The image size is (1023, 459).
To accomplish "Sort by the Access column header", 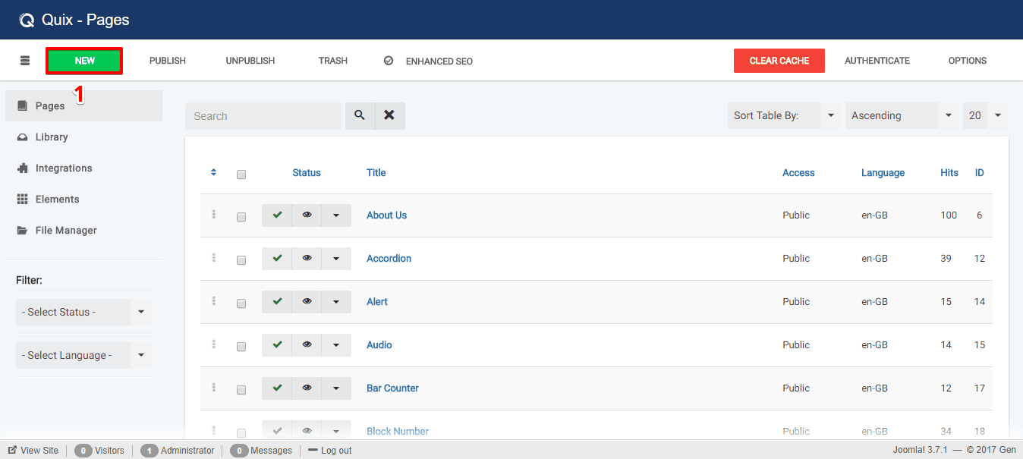I will pos(798,173).
